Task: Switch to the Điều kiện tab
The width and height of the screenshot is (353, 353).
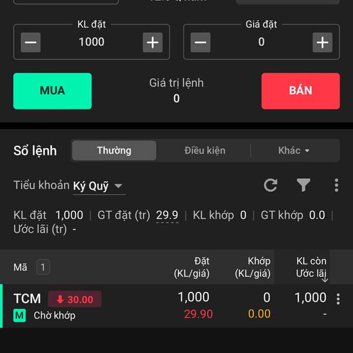Action: point(205,151)
